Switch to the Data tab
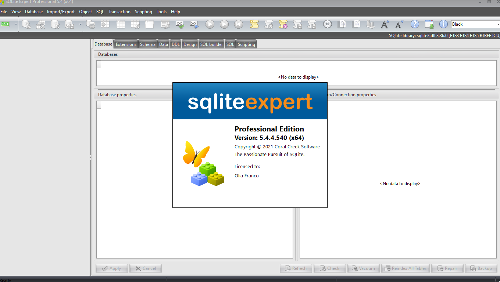This screenshot has height=282, width=500. point(163,44)
